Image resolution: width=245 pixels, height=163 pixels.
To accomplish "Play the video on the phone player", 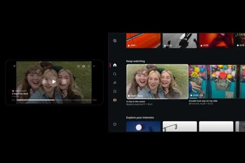I will (54, 81).
